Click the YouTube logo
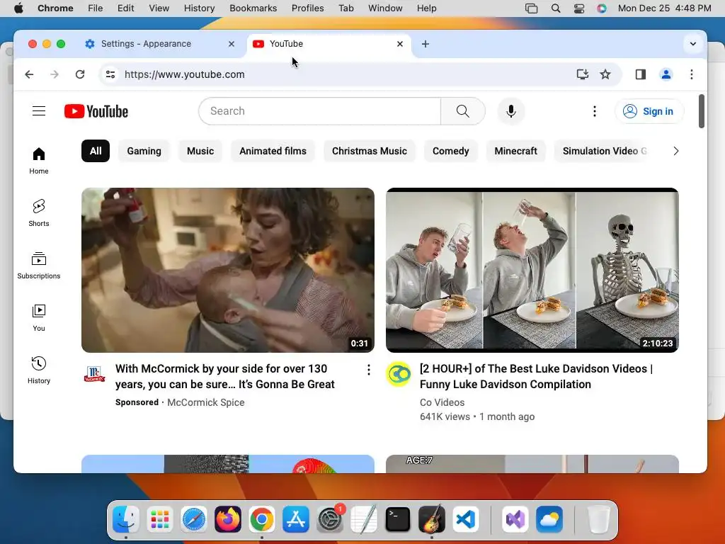Viewport: 725px width, 544px height. 96,111
